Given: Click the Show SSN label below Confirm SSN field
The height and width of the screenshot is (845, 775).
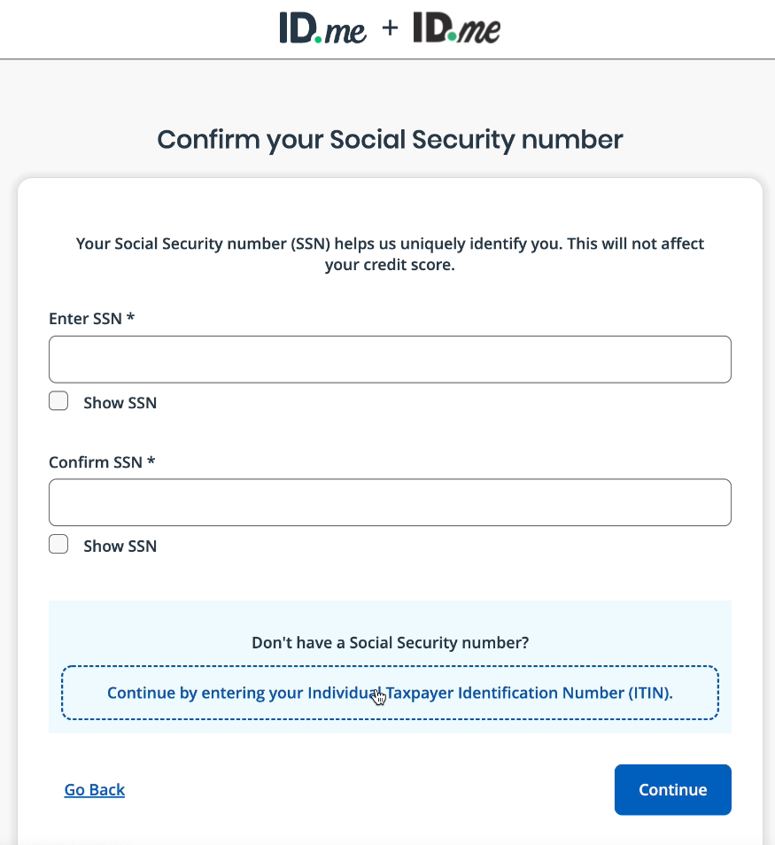Looking at the screenshot, I should click(120, 547).
